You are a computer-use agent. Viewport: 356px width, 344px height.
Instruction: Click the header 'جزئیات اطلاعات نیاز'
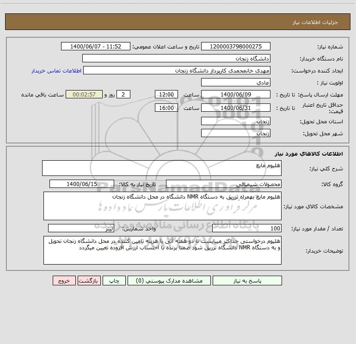click(x=315, y=22)
